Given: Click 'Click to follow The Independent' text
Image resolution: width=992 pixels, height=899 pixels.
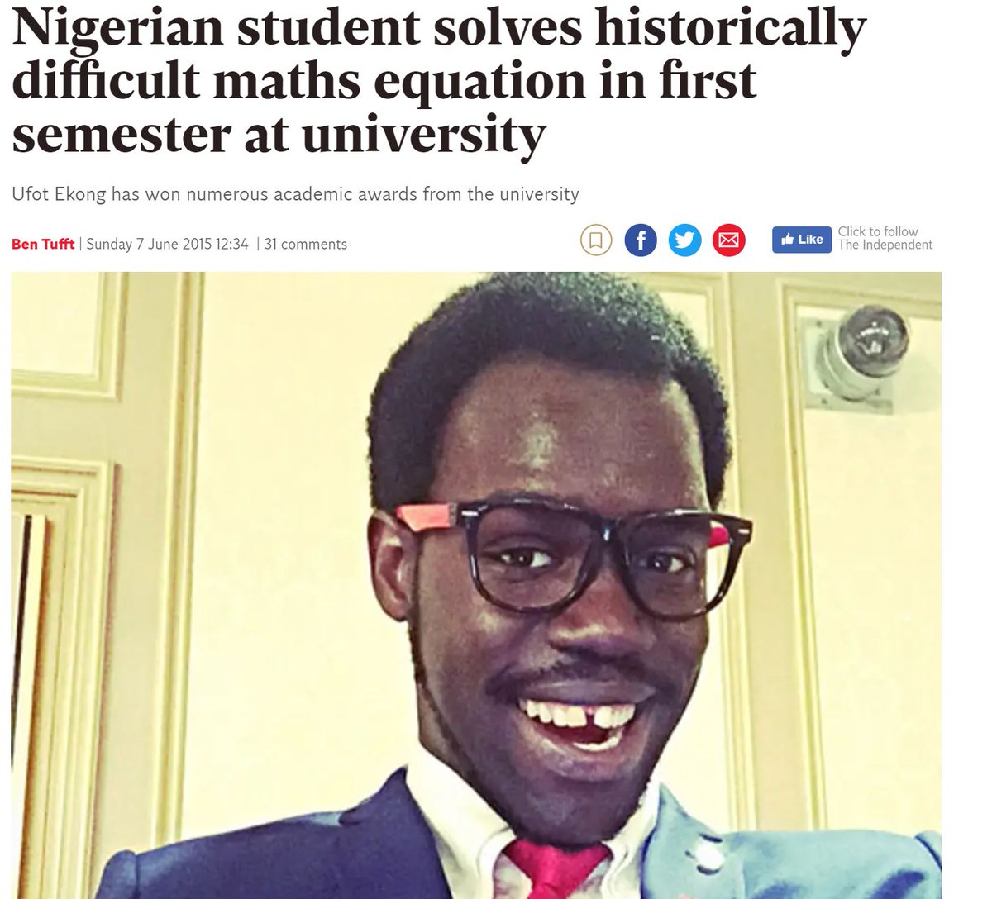Looking at the screenshot, I should pos(885,238).
